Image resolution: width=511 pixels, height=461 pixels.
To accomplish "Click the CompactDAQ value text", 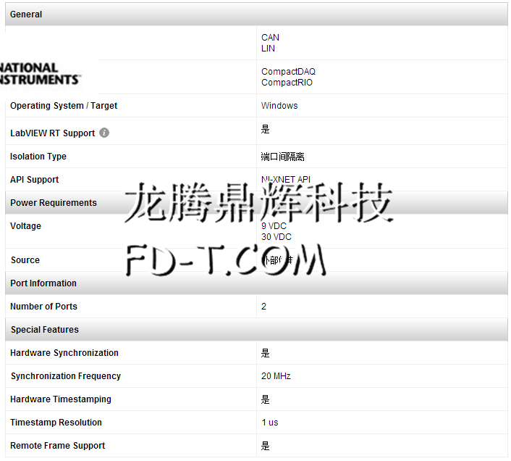I will [288, 72].
